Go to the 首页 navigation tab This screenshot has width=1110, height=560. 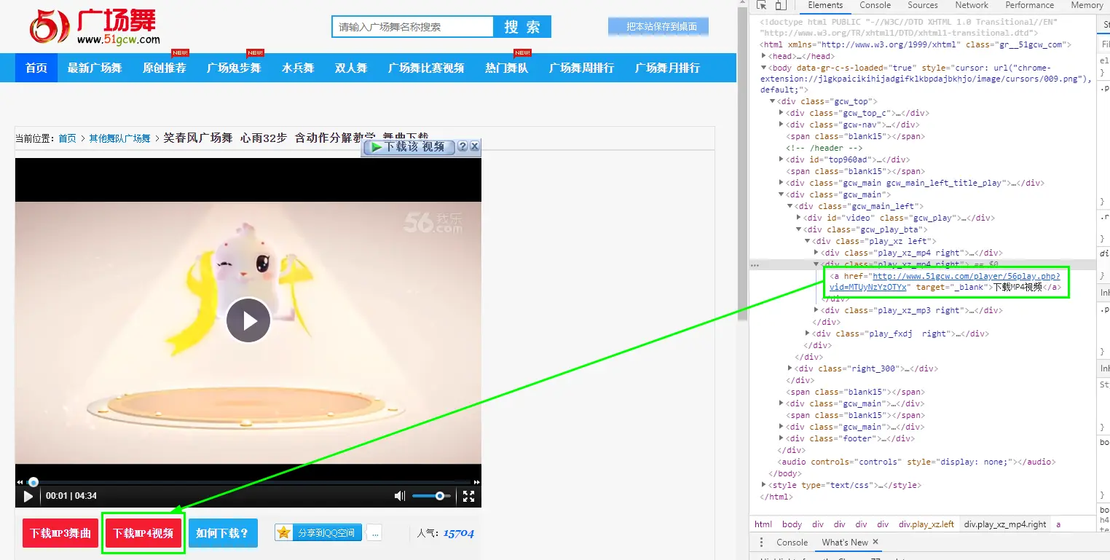[x=36, y=68]
